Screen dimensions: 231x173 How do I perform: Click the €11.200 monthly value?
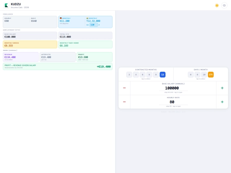(x=65, y=21)
